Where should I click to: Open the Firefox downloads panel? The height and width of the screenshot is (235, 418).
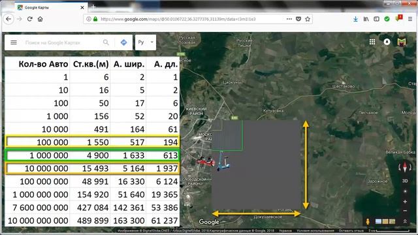[x=355, y=19]
